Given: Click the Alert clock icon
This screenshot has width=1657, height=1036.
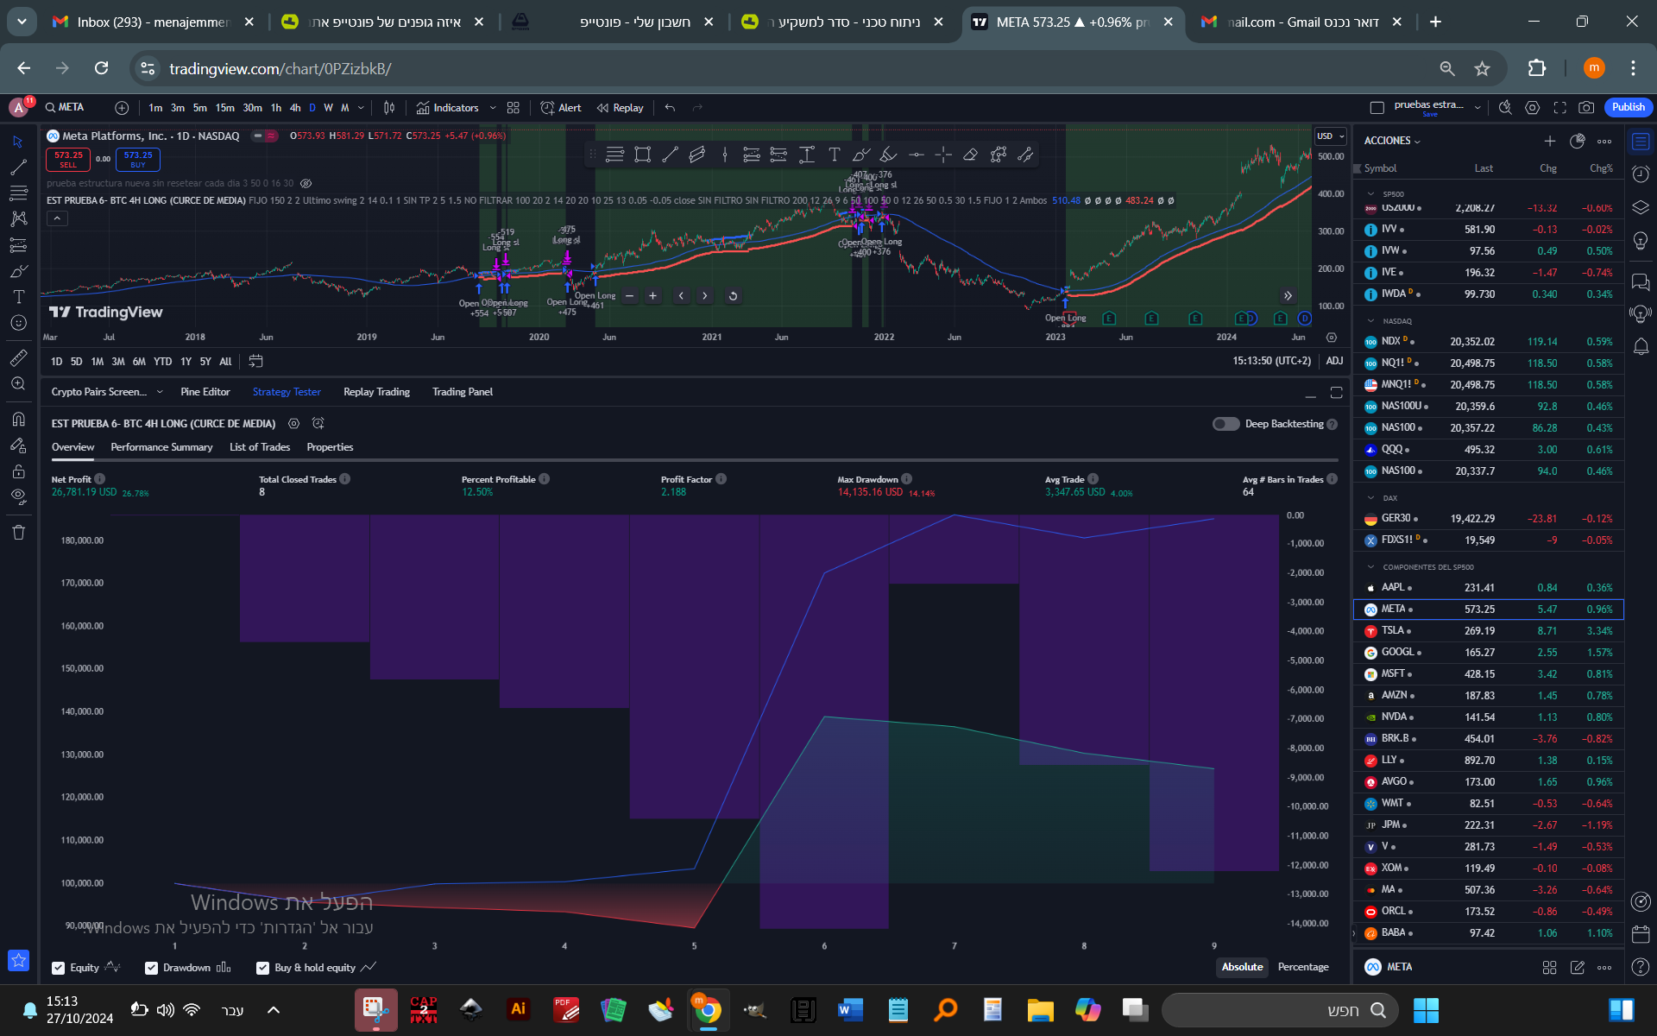Looking at the screenshot, I should pyautogui.click(x=547, y=108).
